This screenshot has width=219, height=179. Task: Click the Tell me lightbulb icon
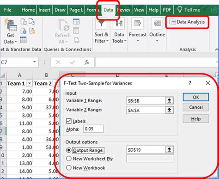pyautogui.click(x=180, y=10)
